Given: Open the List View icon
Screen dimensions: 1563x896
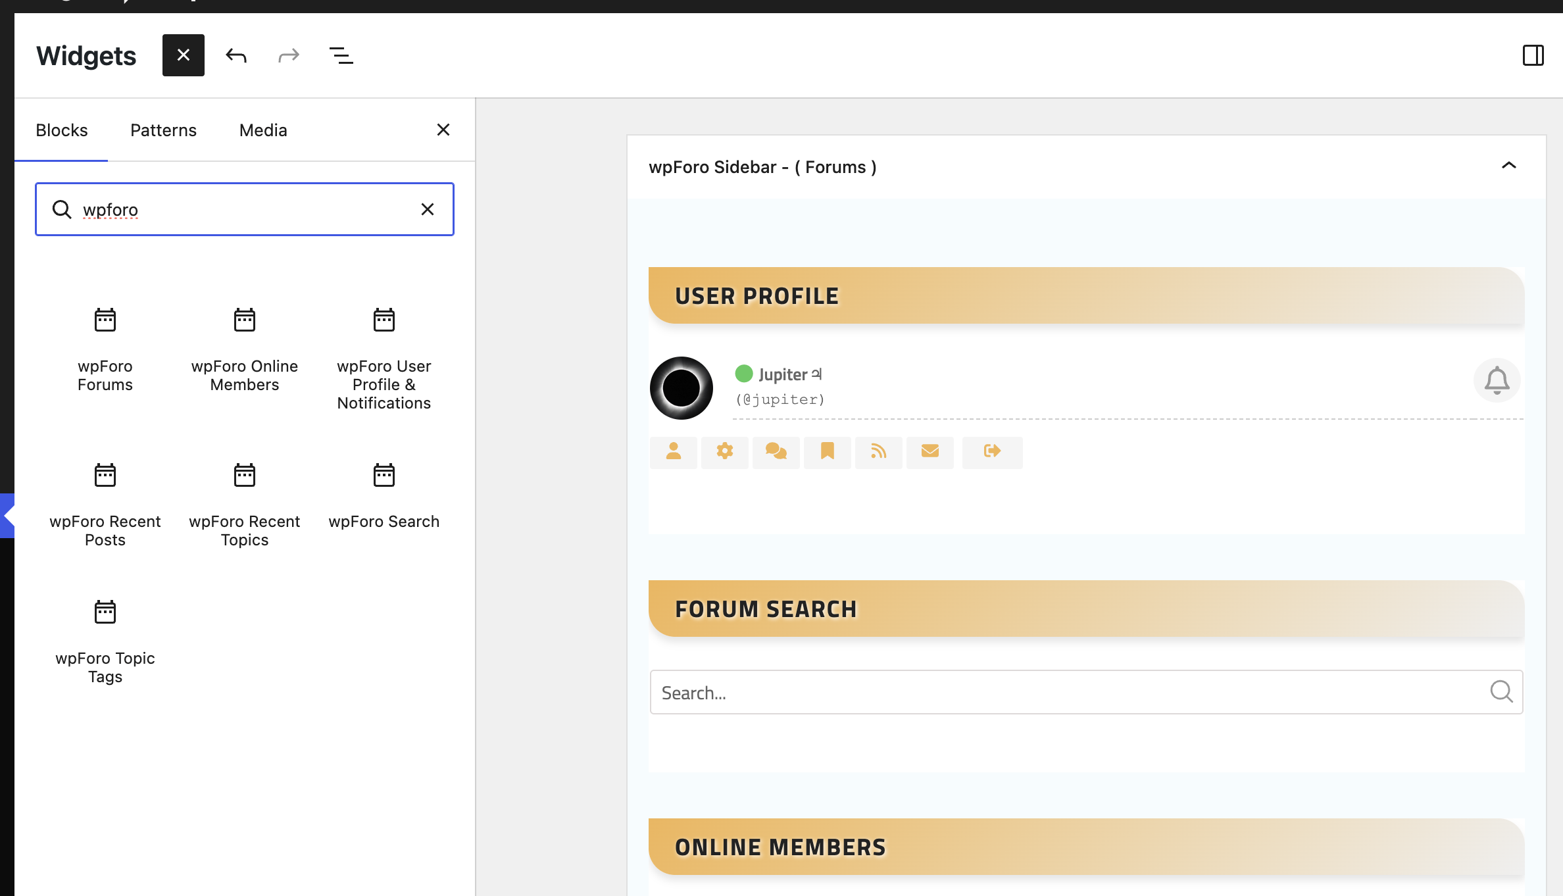Looking at the screenshot, I should click(x=341, y=55).
